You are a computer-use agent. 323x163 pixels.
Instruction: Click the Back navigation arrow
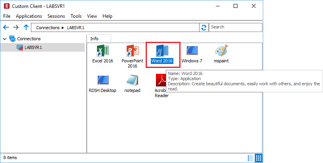point(6,27)
